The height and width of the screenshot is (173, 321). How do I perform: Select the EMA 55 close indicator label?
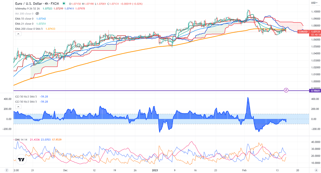[x=24, y=19]
